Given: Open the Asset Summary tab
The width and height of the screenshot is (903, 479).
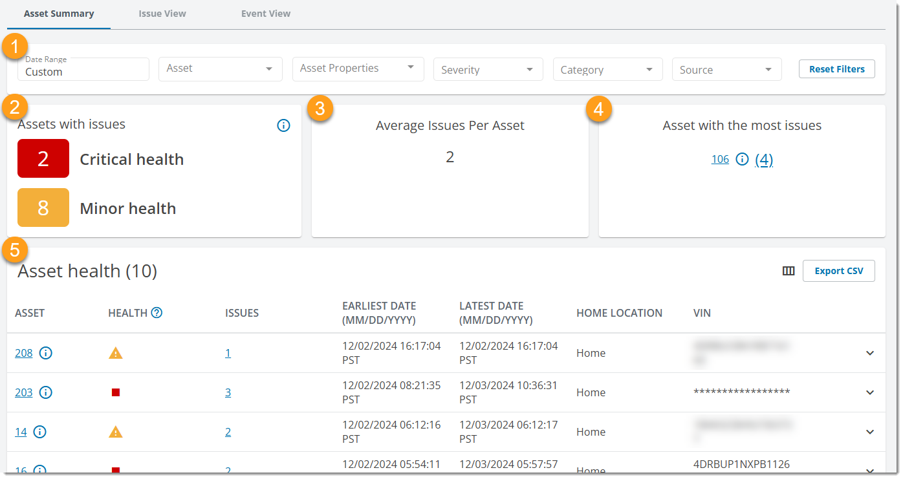Looking at the screenshot, I should 59,14.
